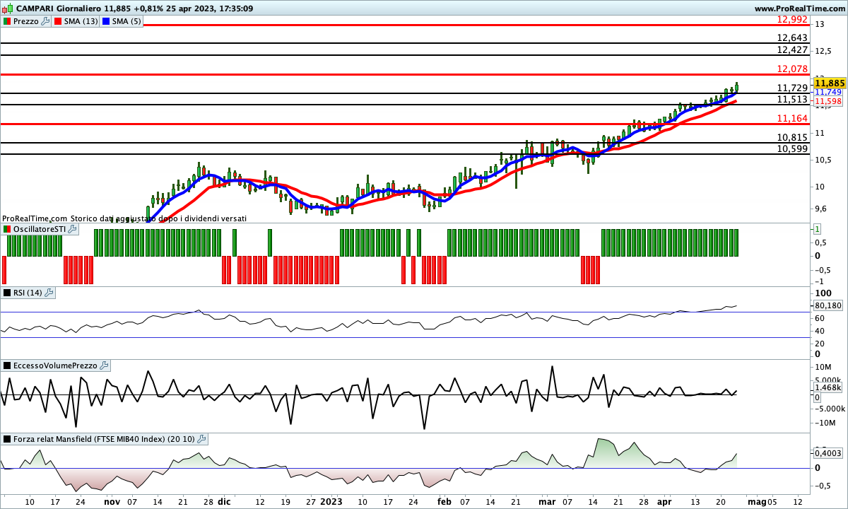
Task: Click the black Forza relat Mansfield swatch
Action: (x=7, y=439)
